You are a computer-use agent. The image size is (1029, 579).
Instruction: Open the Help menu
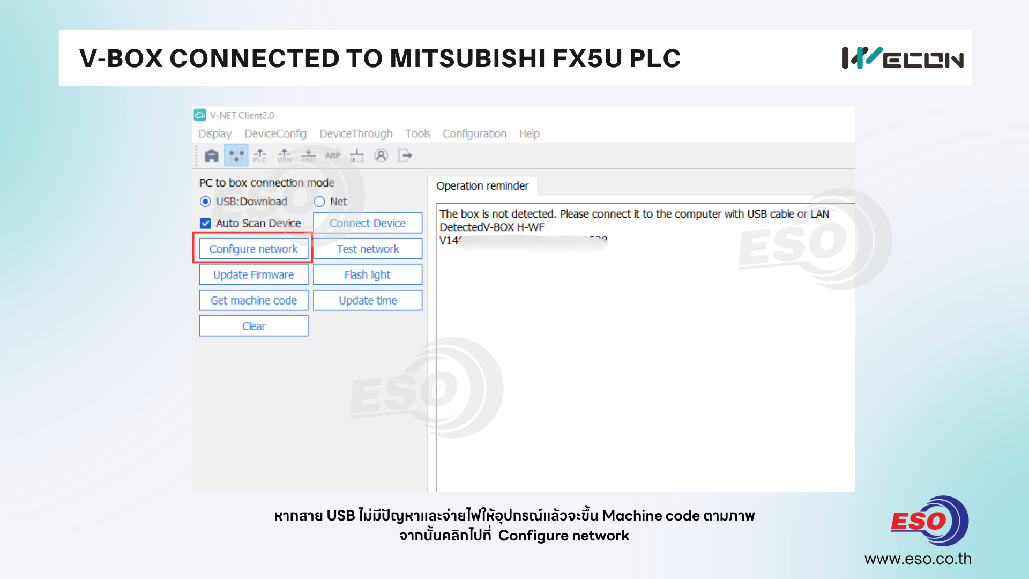coord(529,133)
